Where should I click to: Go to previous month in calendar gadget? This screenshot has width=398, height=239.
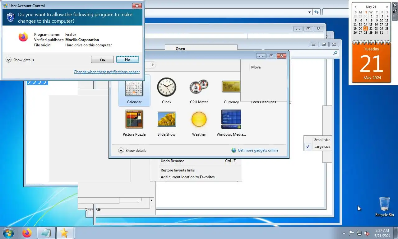[x=355, y=7]
